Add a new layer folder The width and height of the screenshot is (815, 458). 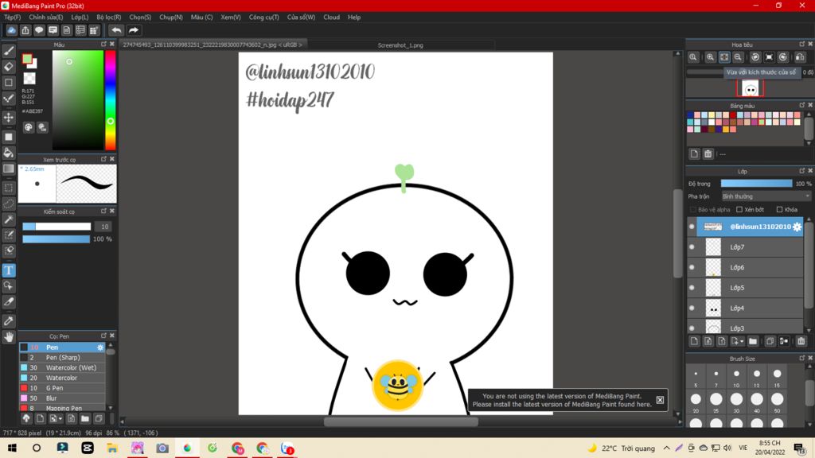click(x=753, y=341)
